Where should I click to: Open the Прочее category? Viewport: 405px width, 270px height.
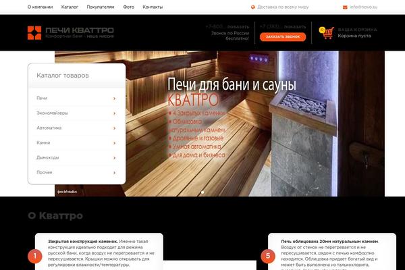(x=45, y=172)
